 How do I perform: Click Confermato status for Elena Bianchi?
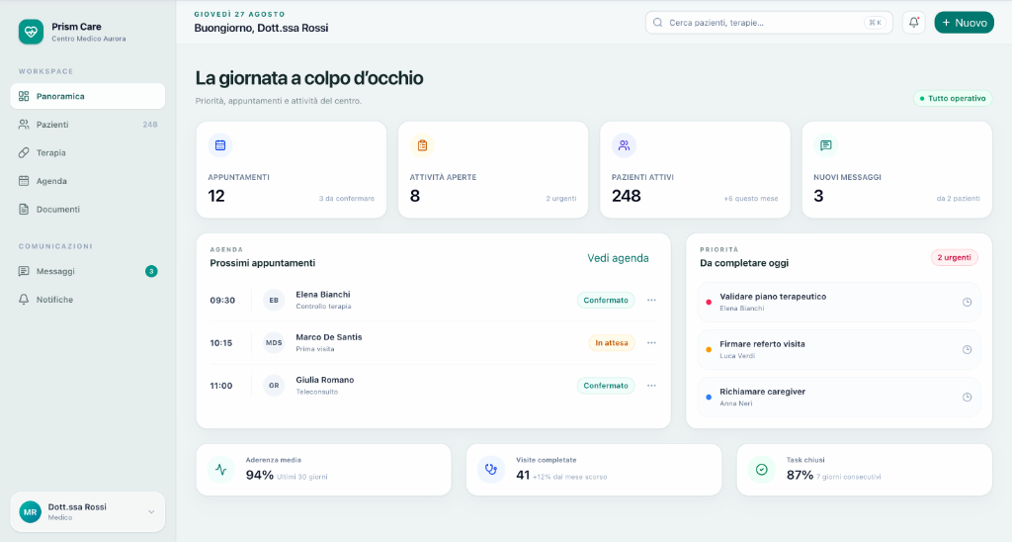tap(606, 300)
